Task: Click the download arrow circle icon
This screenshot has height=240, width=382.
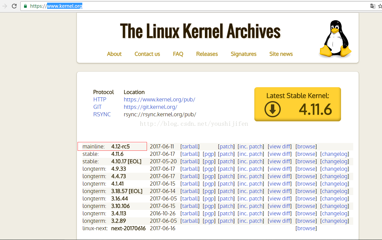Action: coord(273,109)
